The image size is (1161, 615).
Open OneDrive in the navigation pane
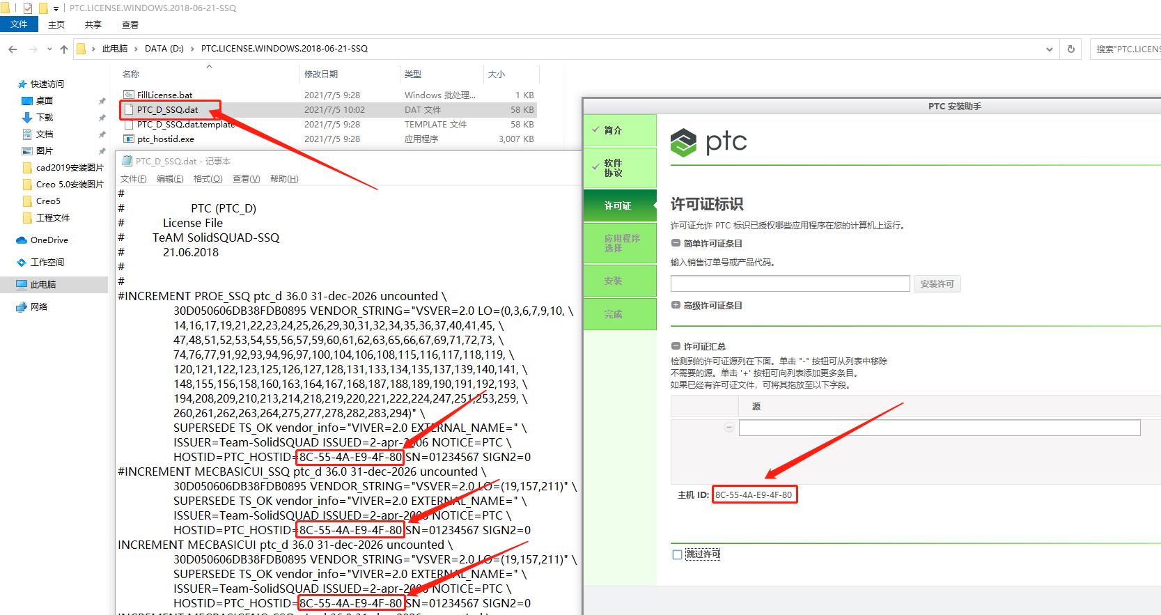coord(49,240)
